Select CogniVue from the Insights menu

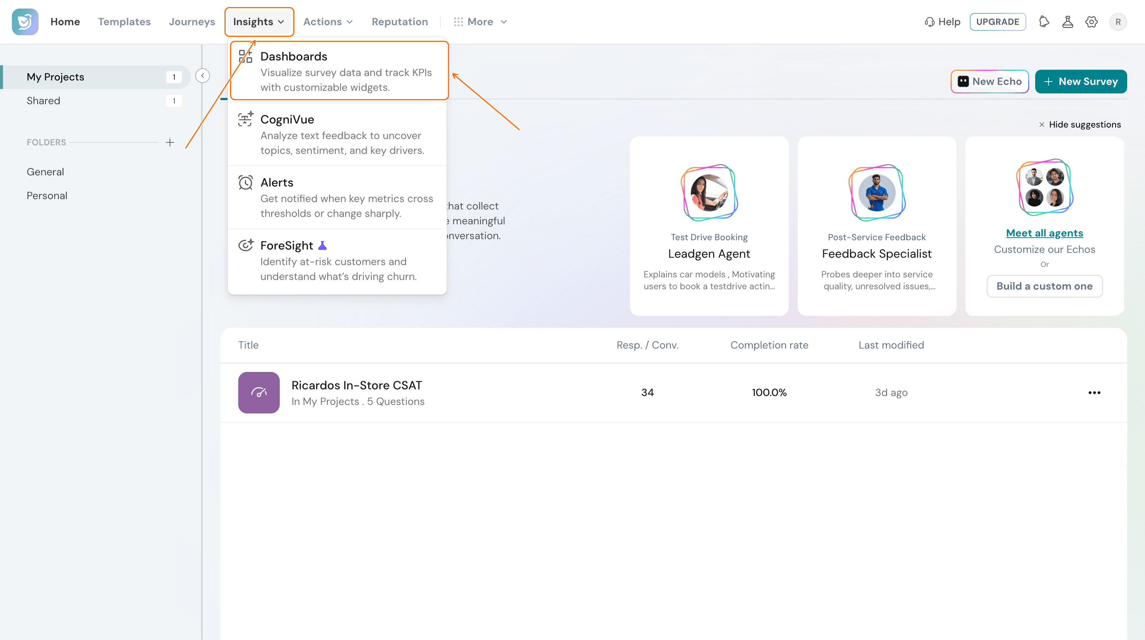[337, 134]
